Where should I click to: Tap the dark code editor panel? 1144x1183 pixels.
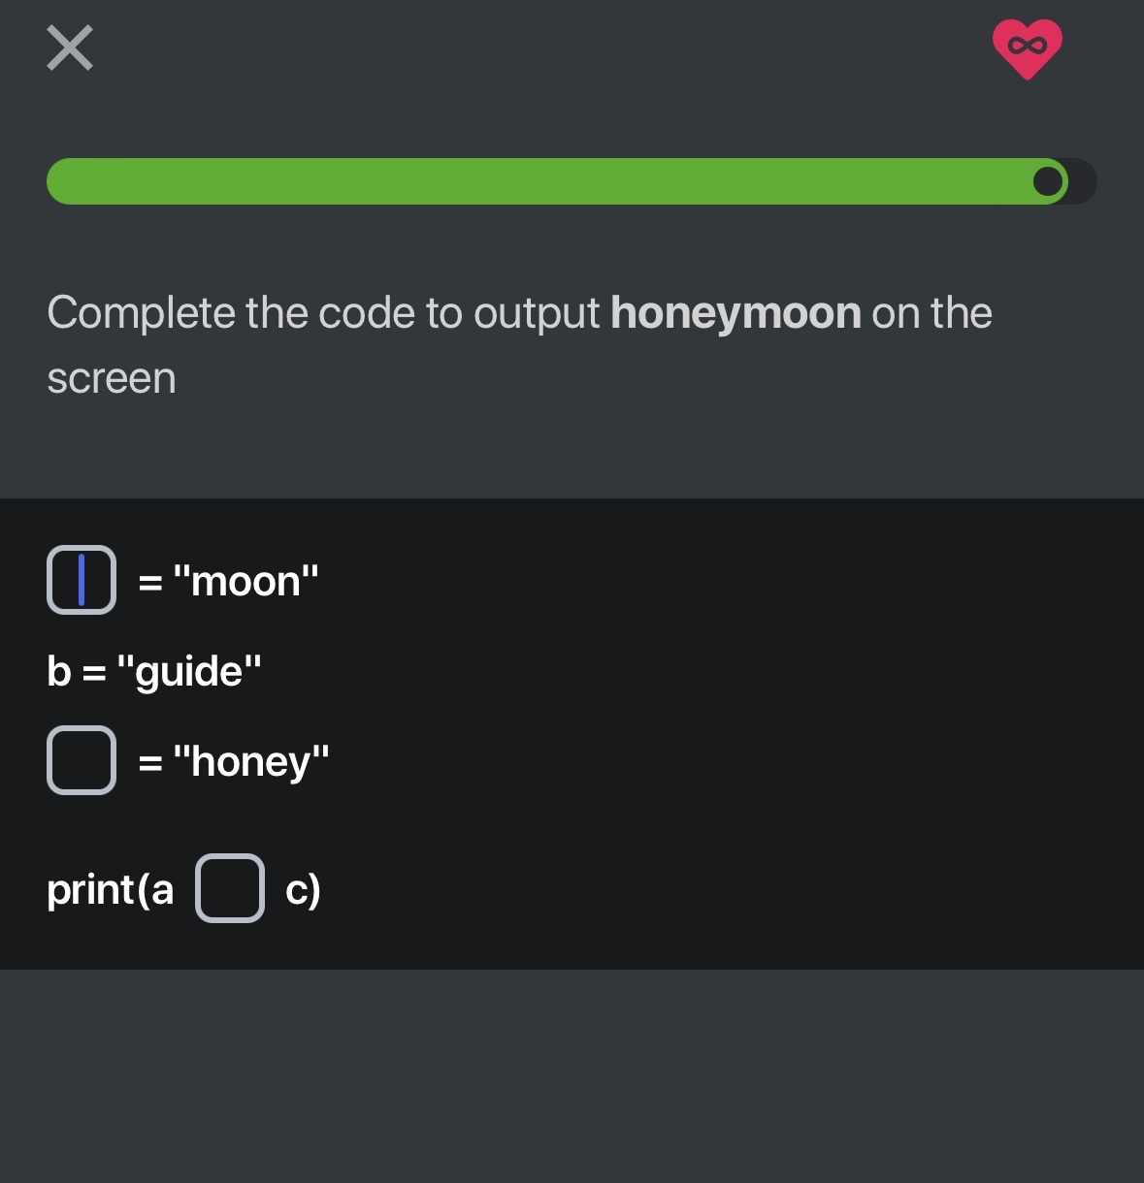[572, 727]
